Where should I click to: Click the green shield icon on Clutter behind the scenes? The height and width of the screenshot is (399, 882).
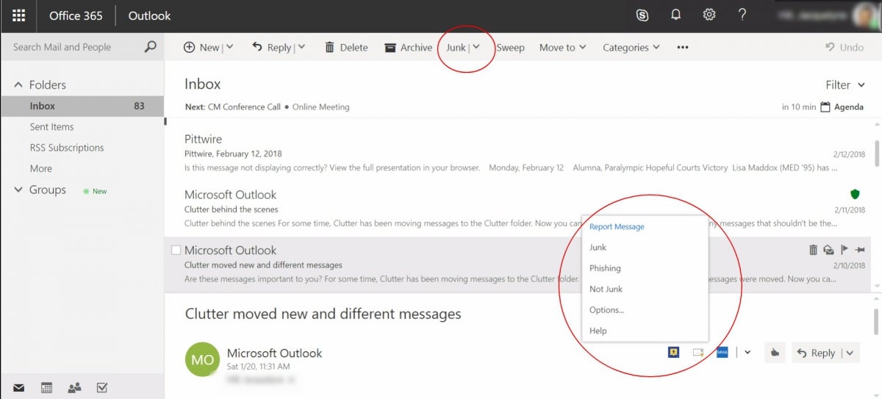(855, 194)
